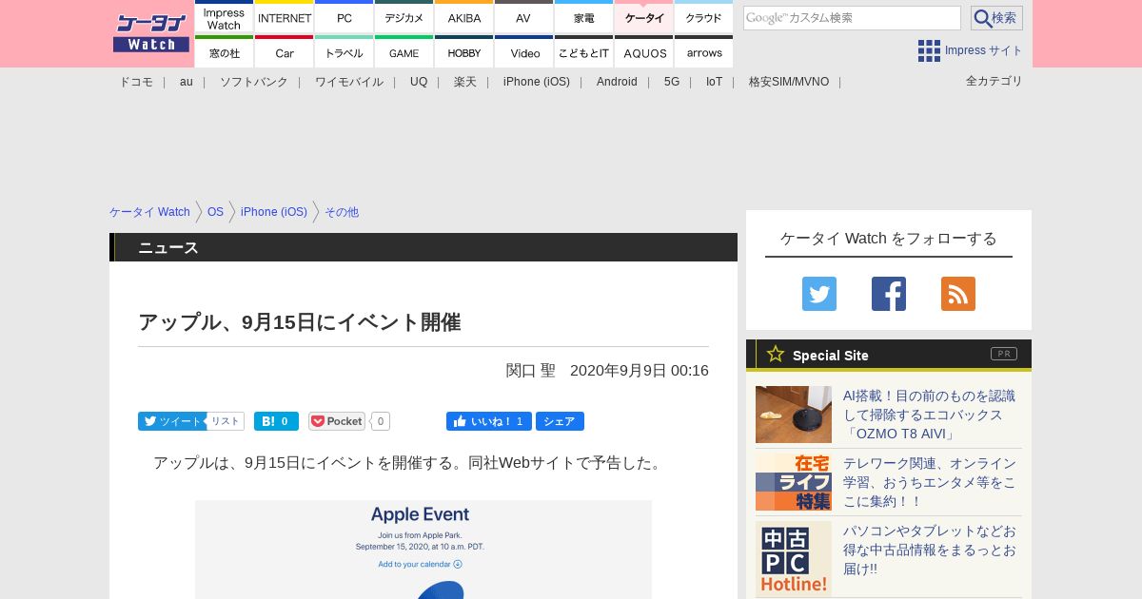Open the Car tab

tap(285, 51)
